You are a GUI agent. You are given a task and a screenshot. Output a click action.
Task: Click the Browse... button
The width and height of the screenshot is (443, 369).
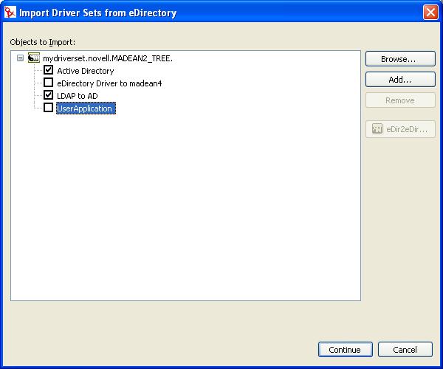400,59
